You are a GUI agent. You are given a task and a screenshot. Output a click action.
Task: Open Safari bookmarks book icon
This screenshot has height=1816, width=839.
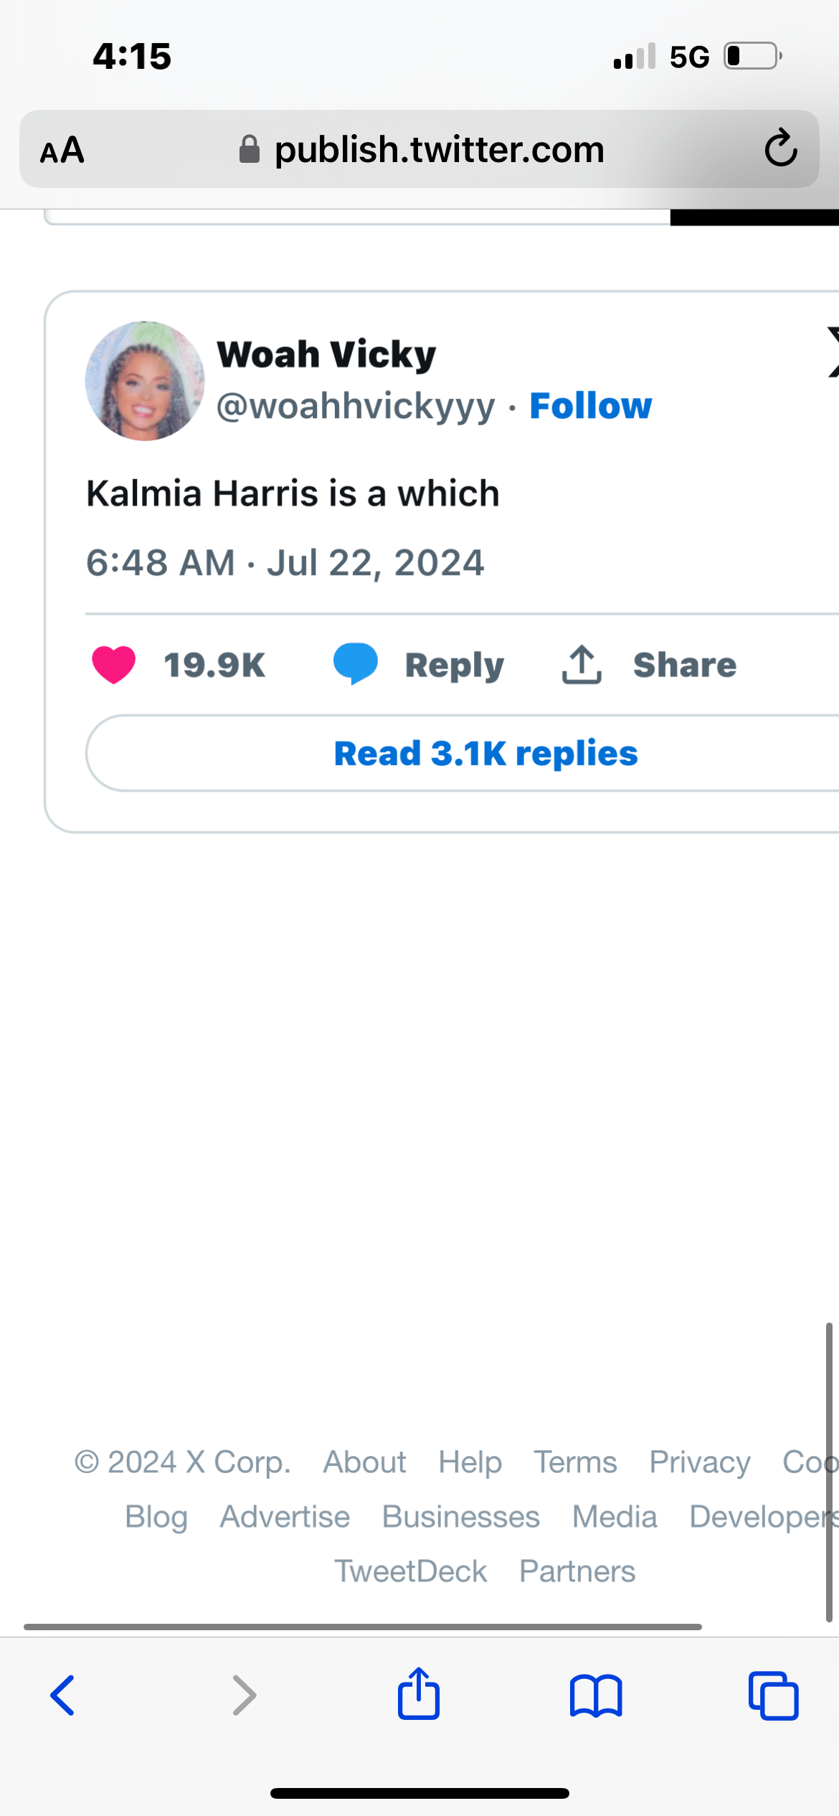(x=596, y=1696)
